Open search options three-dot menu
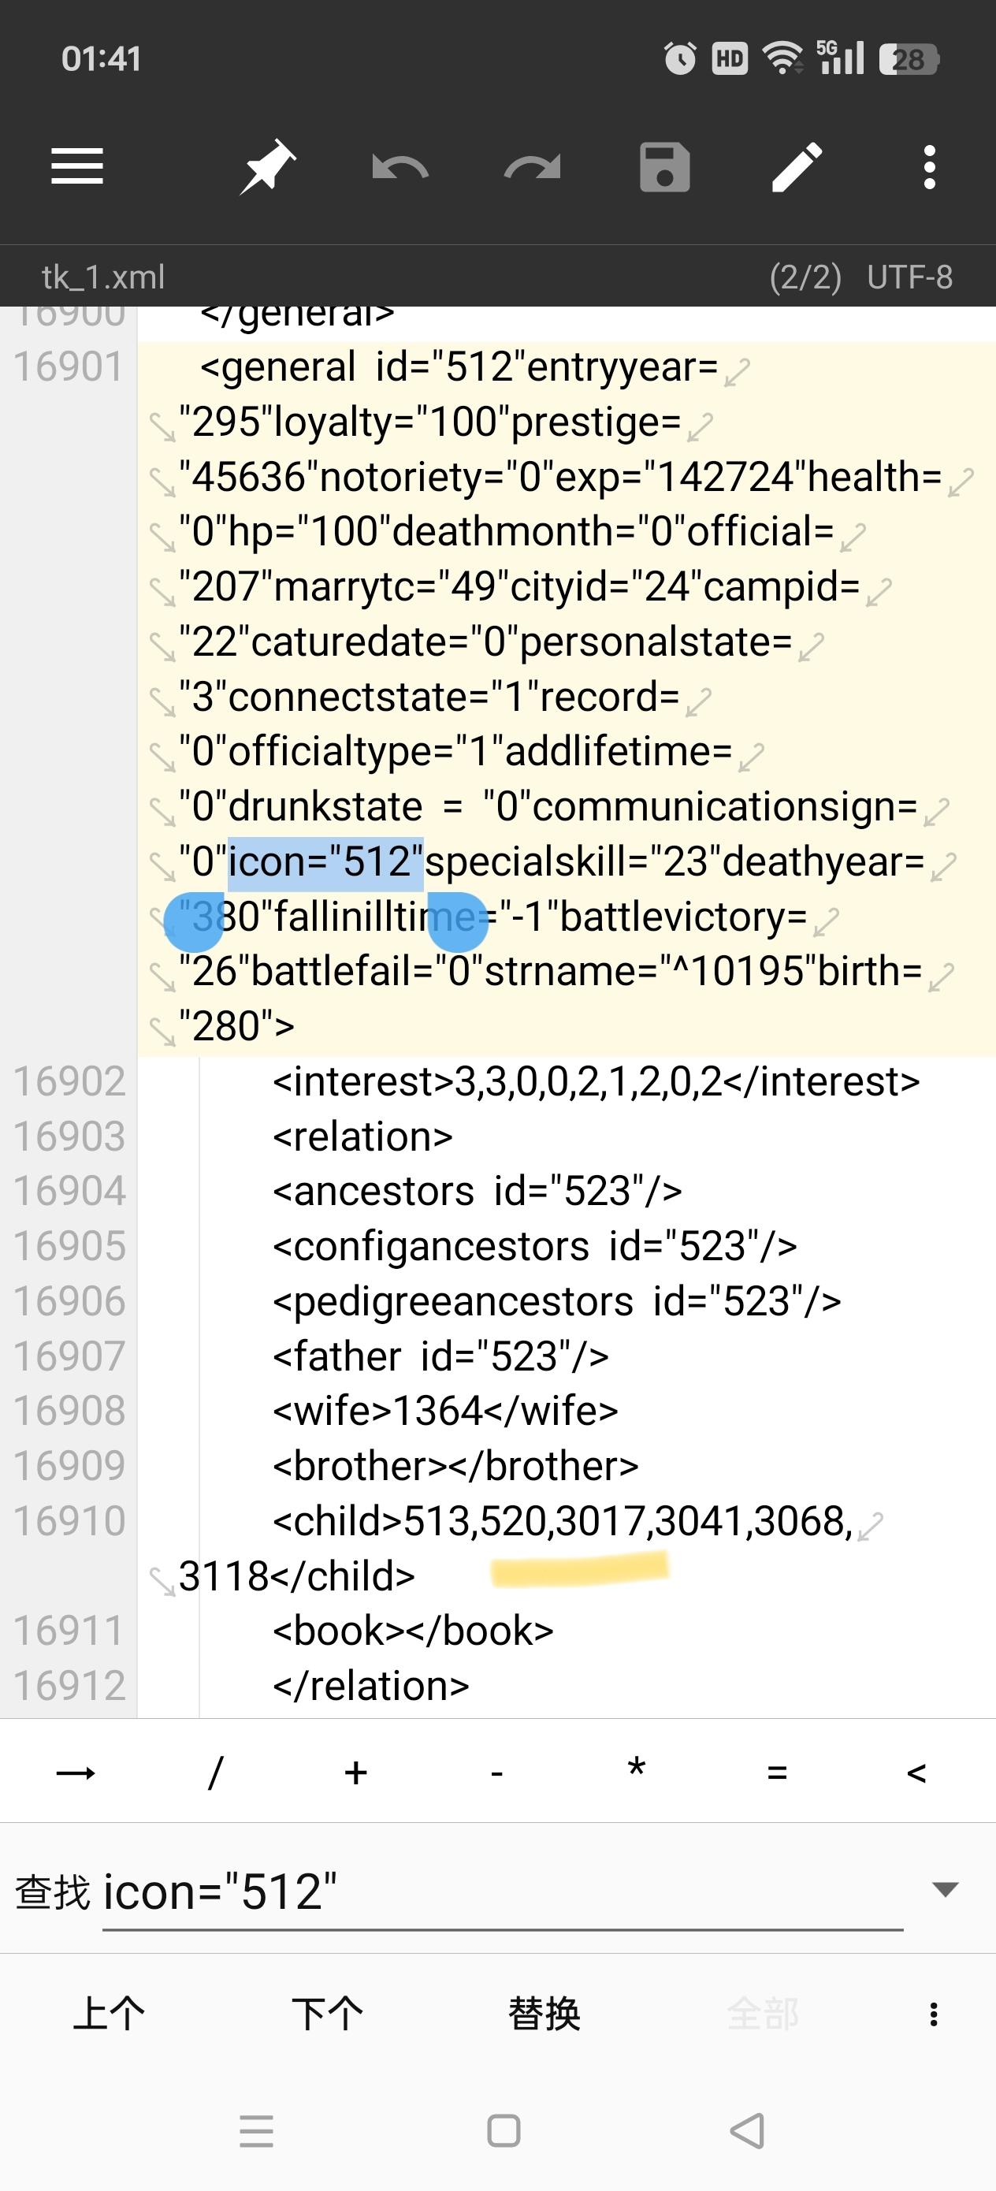This screenshot has width=996, height=2191. coord(933,2014)
